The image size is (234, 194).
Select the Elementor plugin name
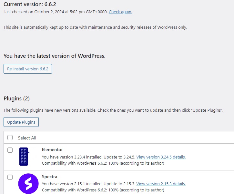tap(52, 150)
